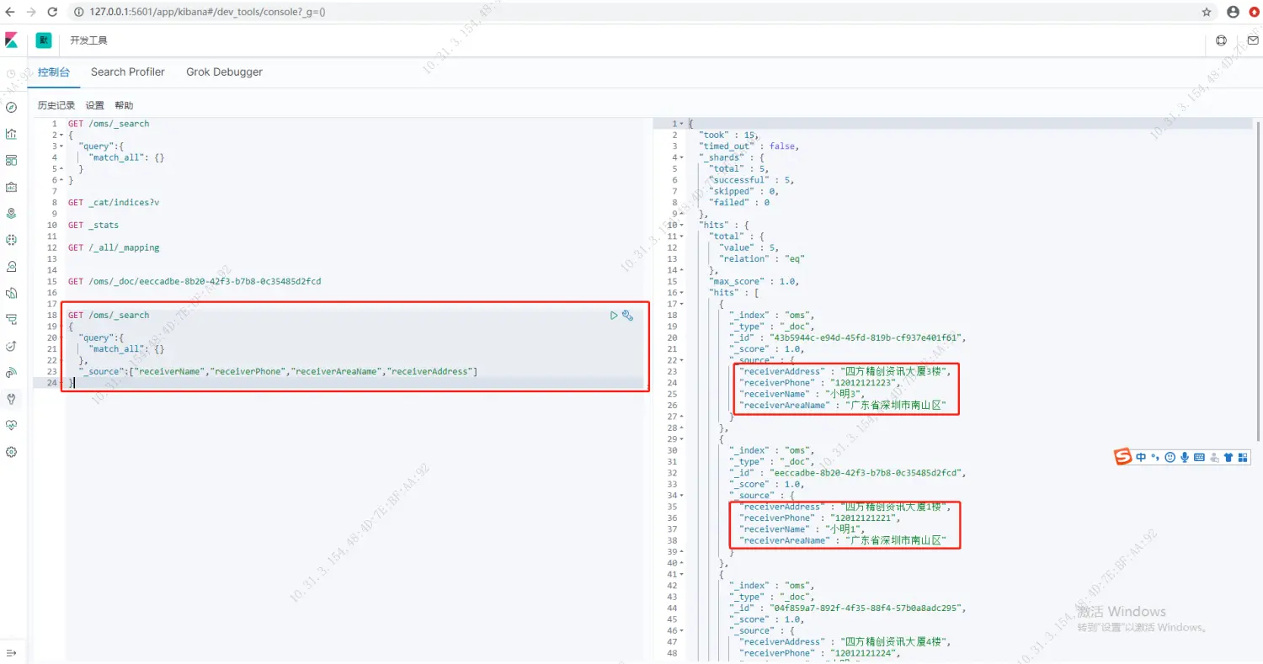This screenshot has height=664, width=1263.
Task: Click the response pane vertical scrollbar
Action: tap(1258, 252)
